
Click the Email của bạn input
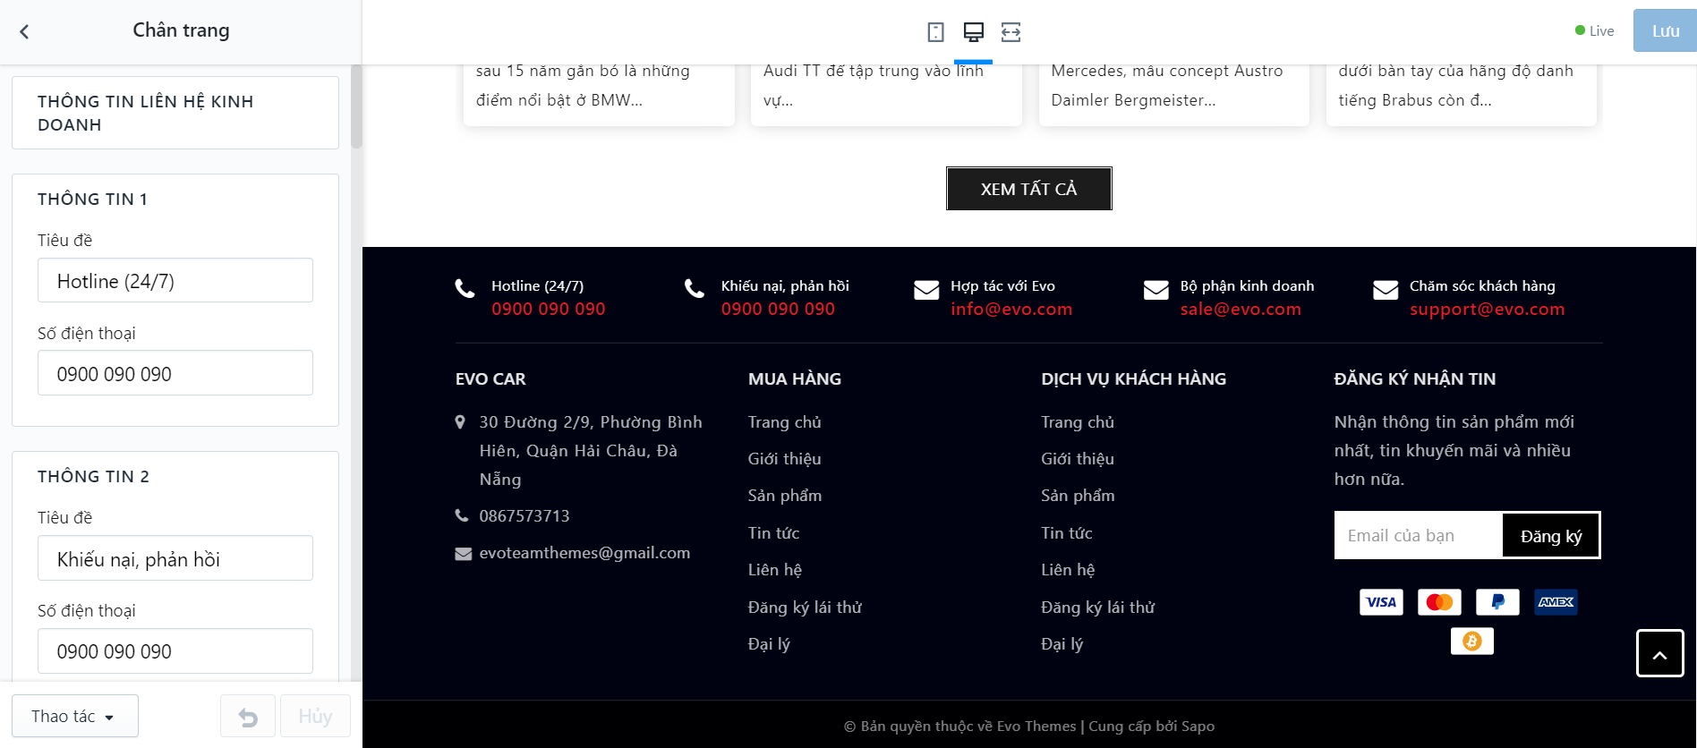[x=1418, y=535]
